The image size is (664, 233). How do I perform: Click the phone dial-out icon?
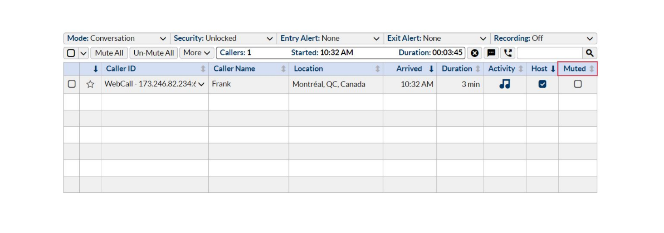(508, 53)
